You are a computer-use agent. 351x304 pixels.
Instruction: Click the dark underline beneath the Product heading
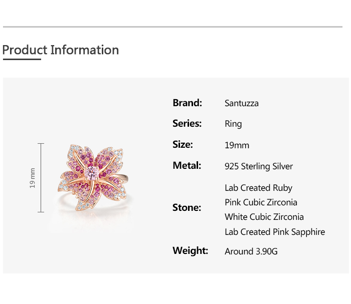pyautogui.click(x=22, y=60)
